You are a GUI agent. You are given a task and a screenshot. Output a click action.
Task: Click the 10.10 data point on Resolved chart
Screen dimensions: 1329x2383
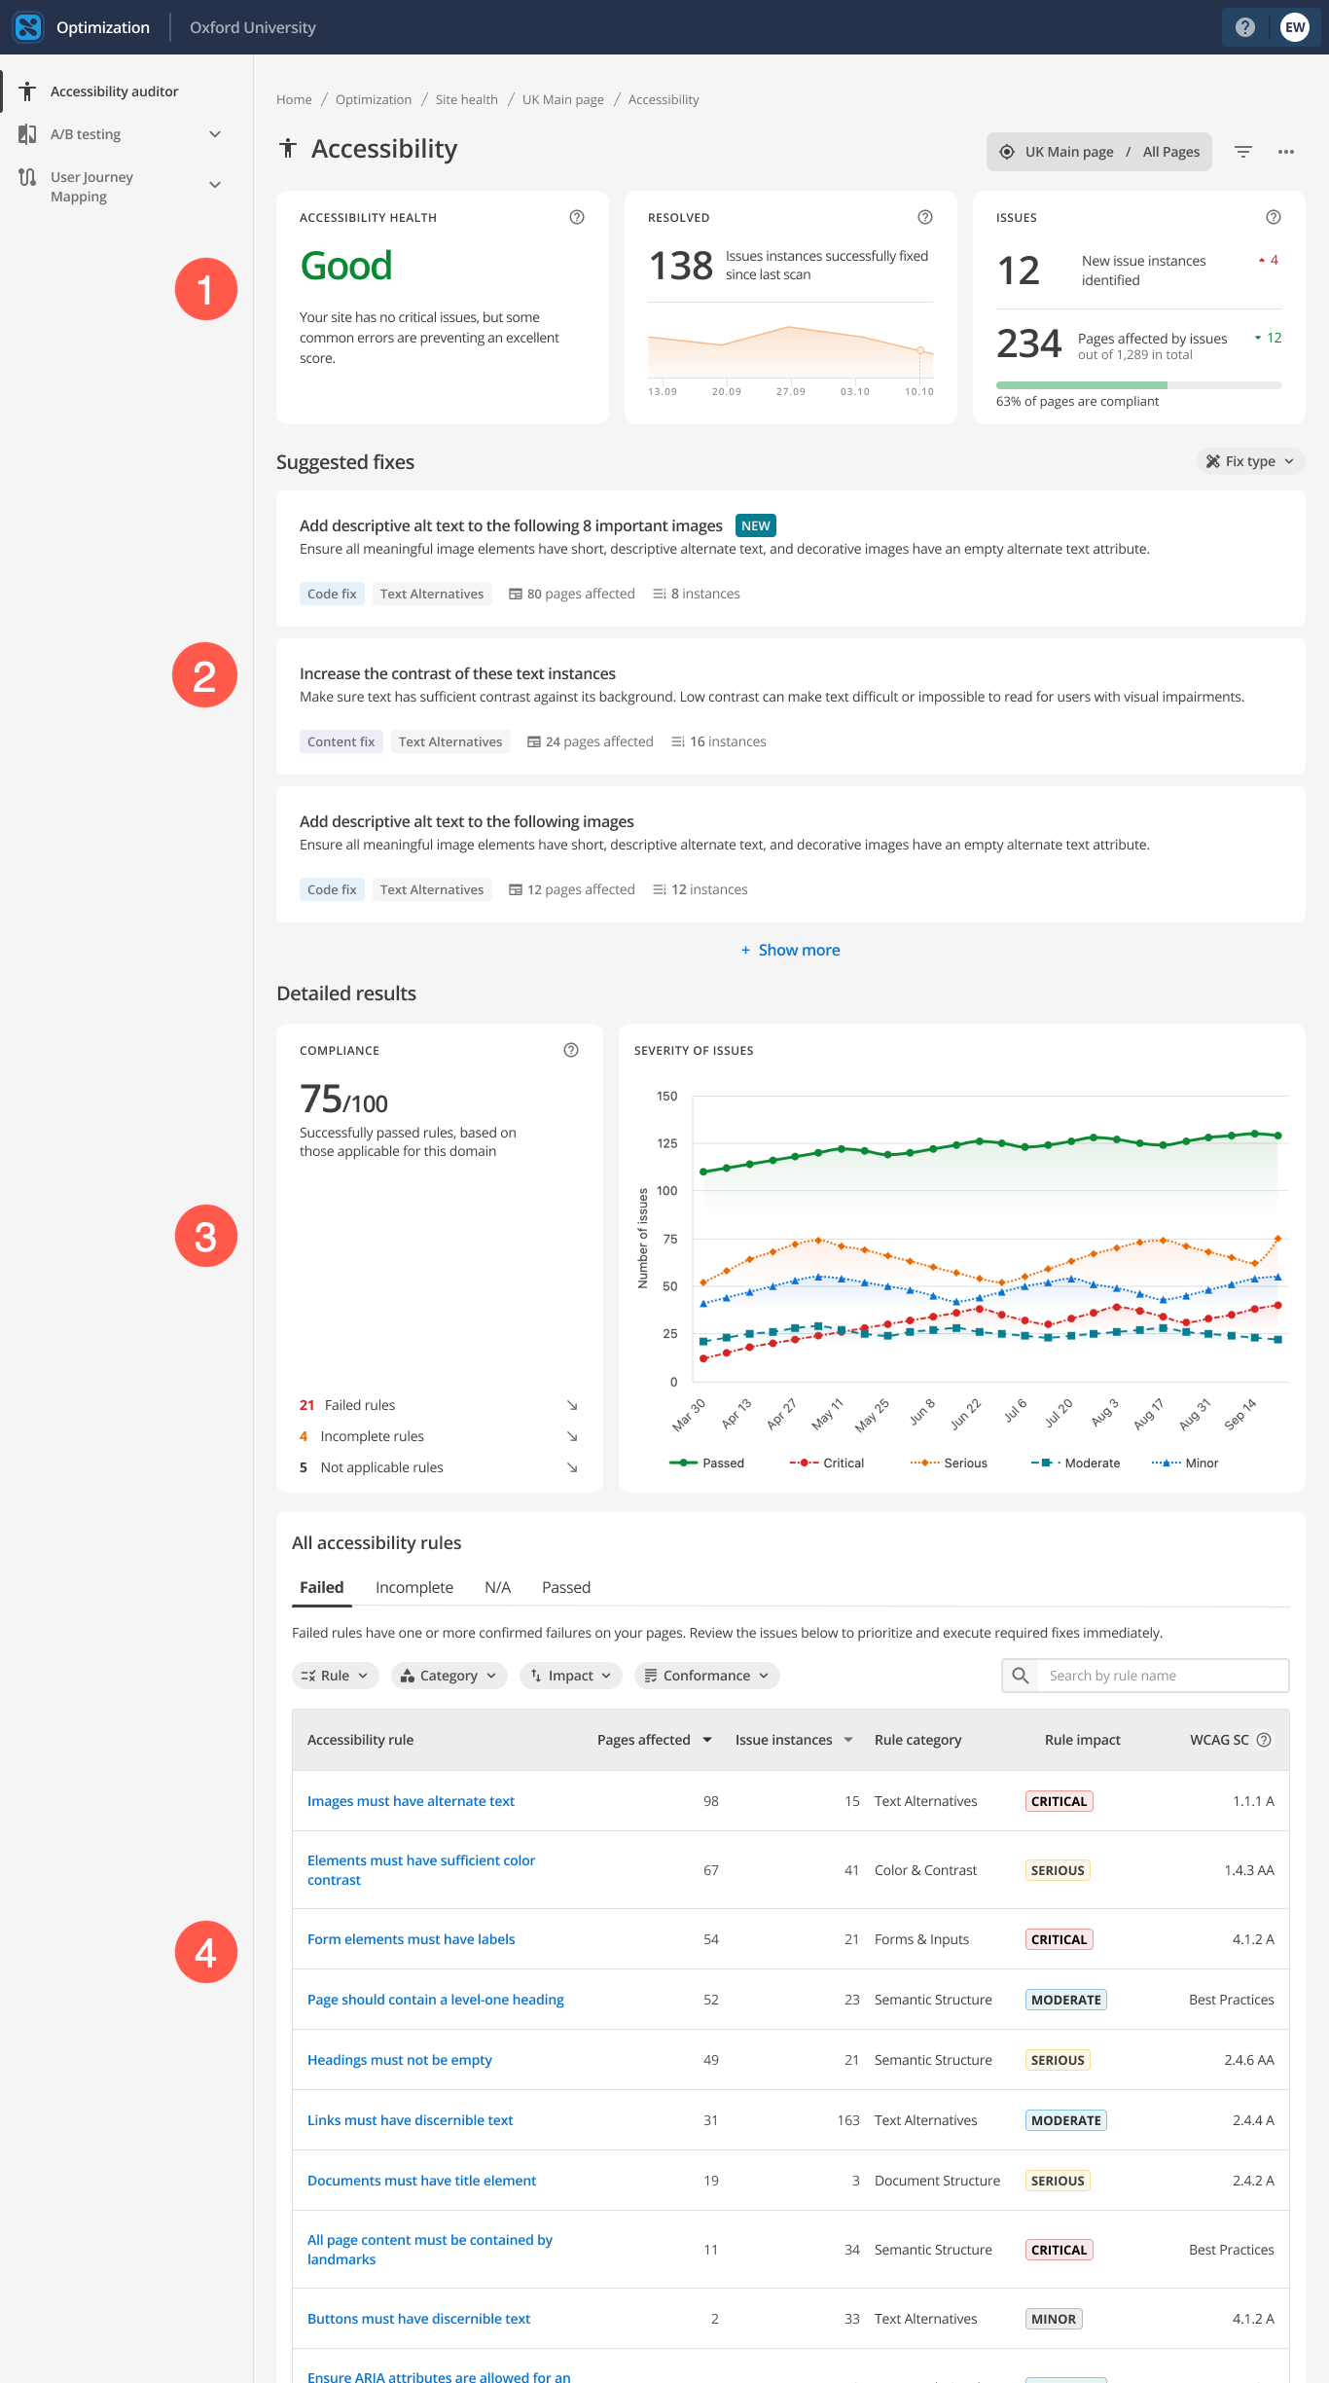coord(919,349)
